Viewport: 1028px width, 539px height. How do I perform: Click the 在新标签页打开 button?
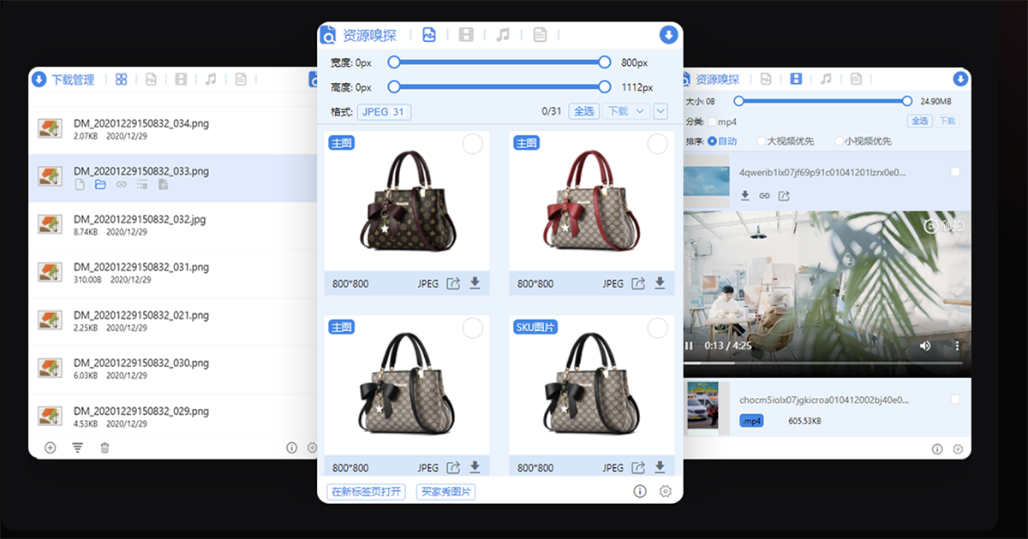pos(366,491)
